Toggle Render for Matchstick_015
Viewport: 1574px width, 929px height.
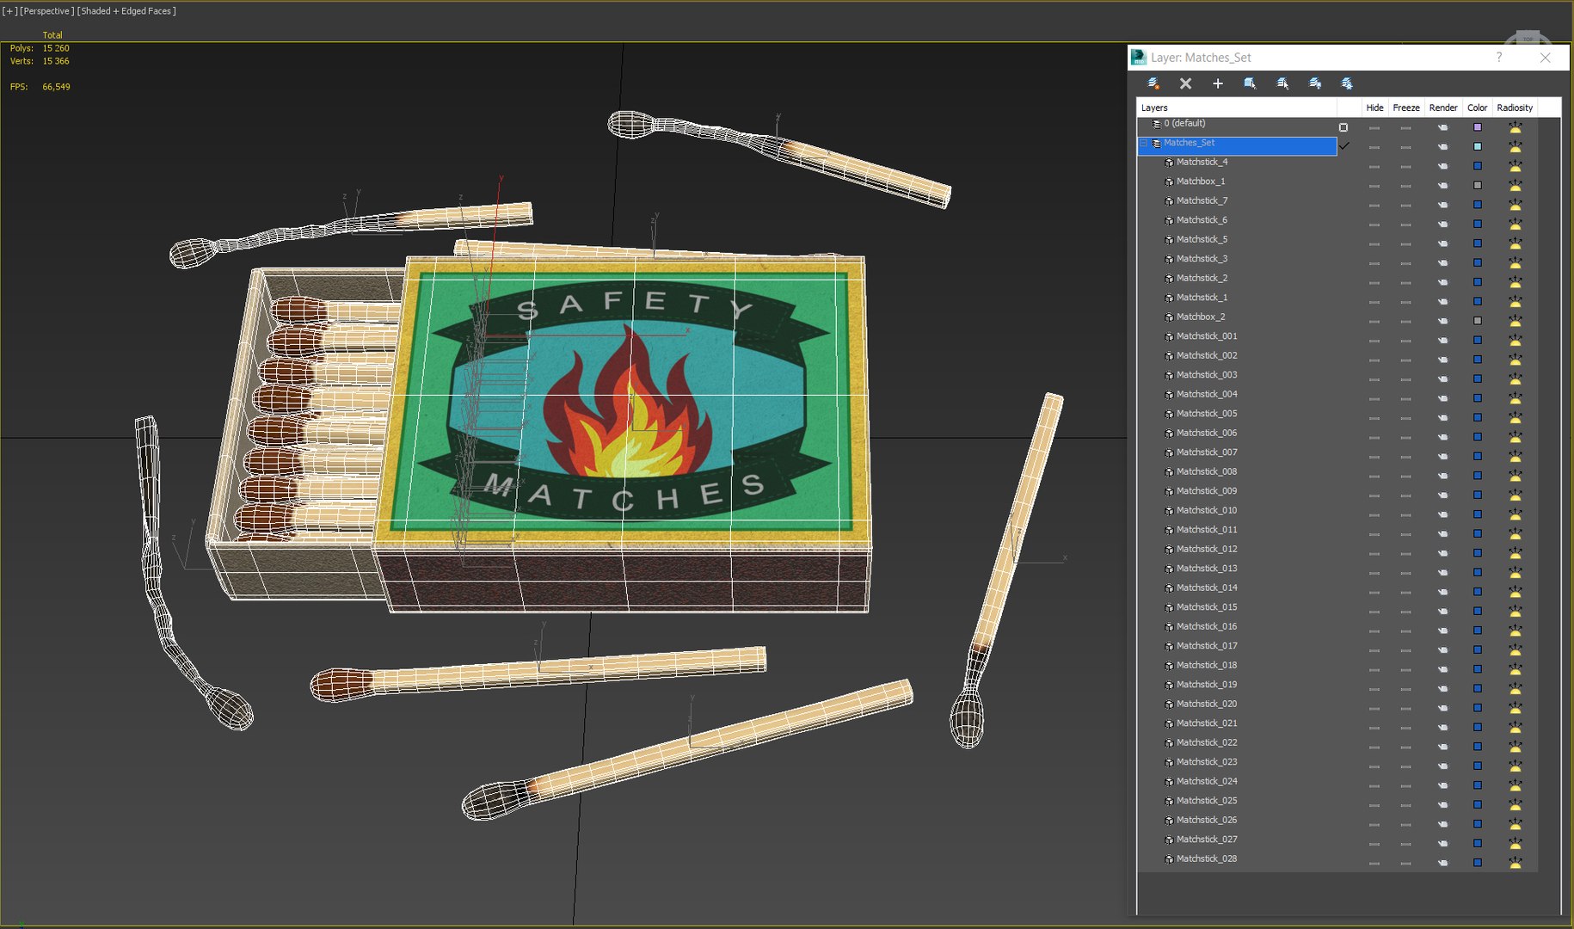pos(1442,612)
